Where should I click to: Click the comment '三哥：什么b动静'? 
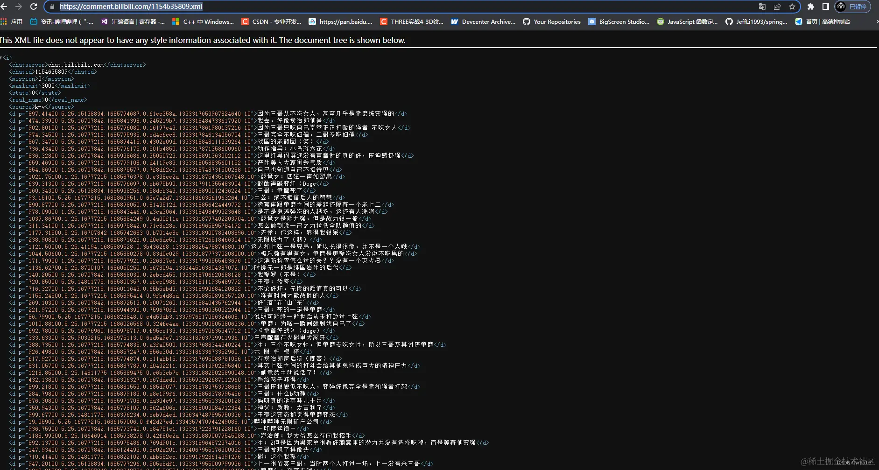tap(281, 394)
